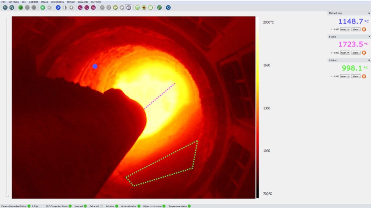Select the green dotted Clinker polygon
This screenshot has width=371, height=208.
click(x=162, y=163)
